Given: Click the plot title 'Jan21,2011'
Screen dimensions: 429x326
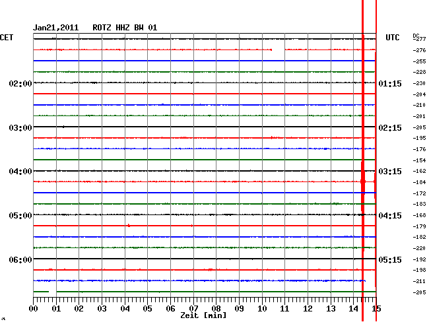Looking at the screenshot, I should [x=56, y=28].
